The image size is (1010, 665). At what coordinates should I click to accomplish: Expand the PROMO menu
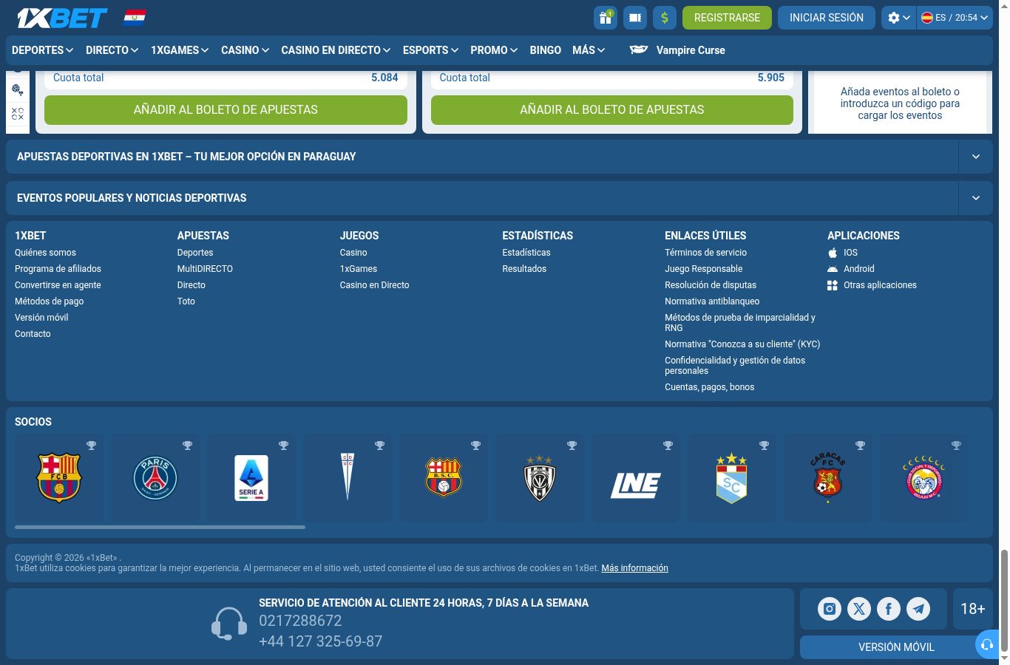[494, 50]
